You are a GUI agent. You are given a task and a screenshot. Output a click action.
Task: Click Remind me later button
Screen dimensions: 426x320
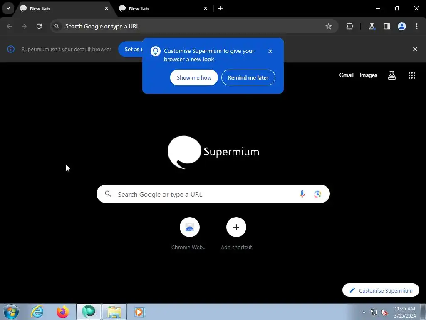pos(248,77)
